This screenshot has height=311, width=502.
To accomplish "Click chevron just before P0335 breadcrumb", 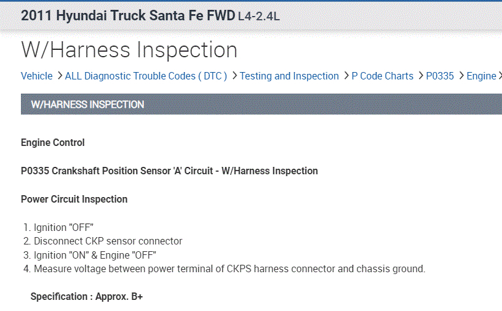I will pos(421,76).
